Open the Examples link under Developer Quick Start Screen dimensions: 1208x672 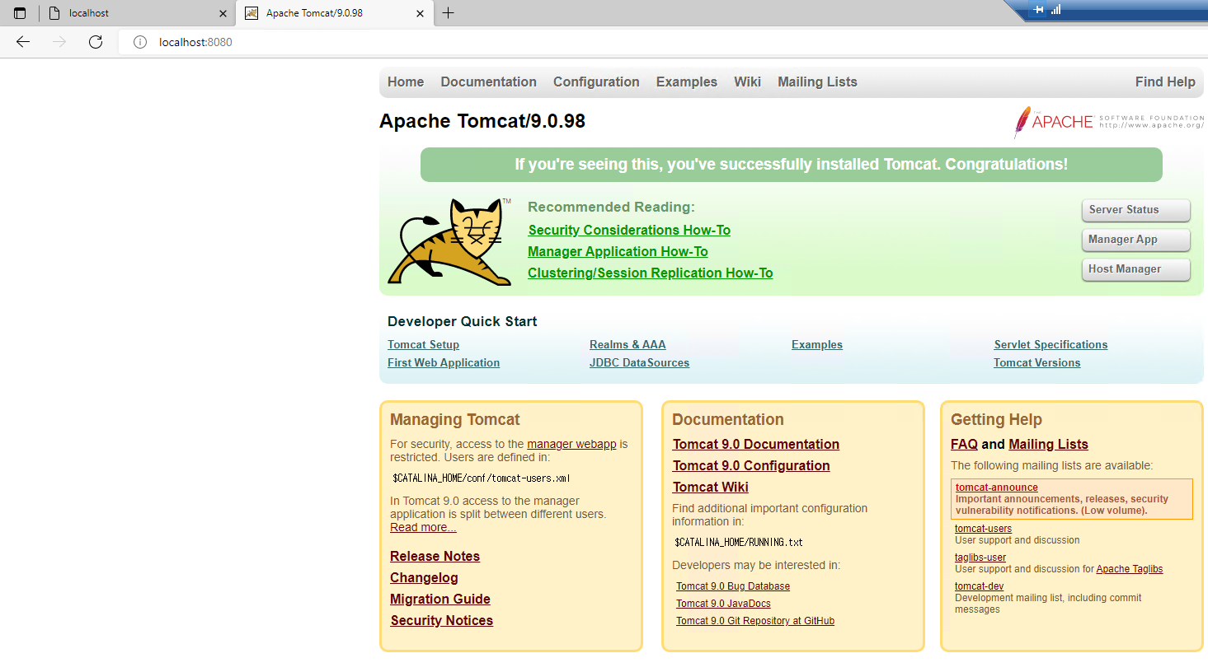pos(817,345)
